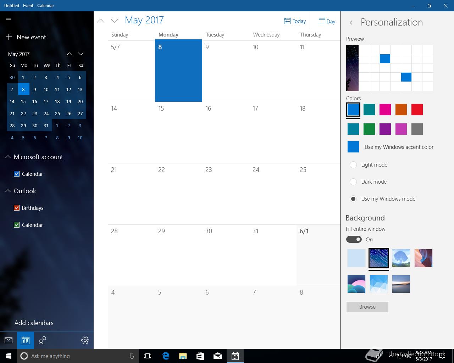The width and height of the screenshot is (454, 363).
Task: Collapse the Outlook calendars section
Action: [21, 191]
